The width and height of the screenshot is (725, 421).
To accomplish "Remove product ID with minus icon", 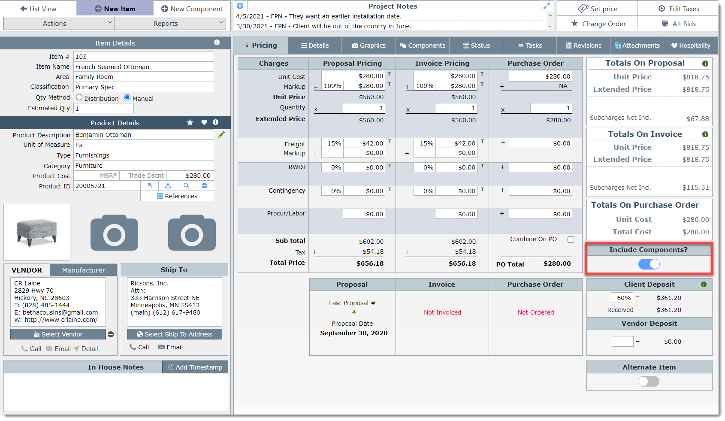I will pos(205,186).
